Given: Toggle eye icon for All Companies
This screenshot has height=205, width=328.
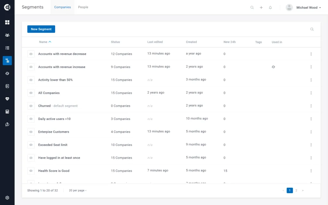Looking at the screenshot, I should click(31, 93).
